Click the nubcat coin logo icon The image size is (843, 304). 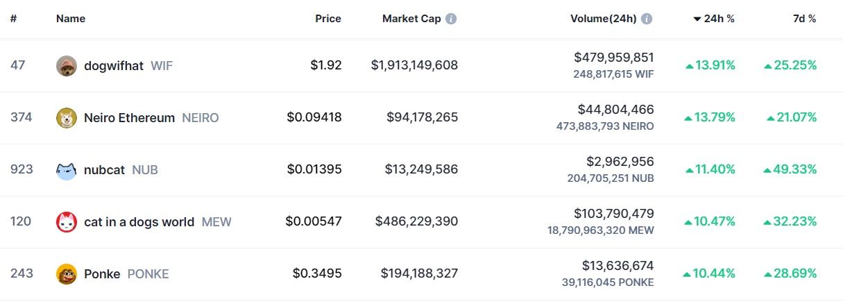[67, 170]
